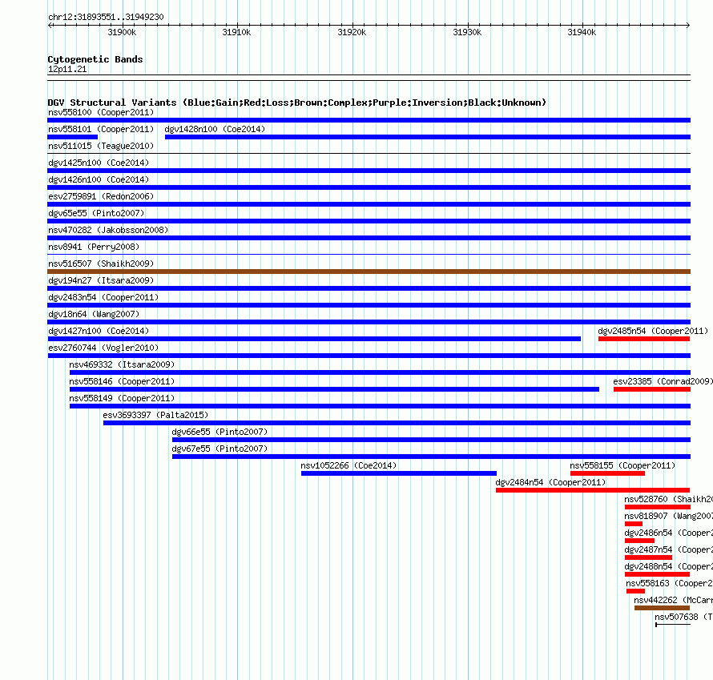713x680 pixels.
Task: Click the thin black nsv507638 feature line
Action: 673,625
